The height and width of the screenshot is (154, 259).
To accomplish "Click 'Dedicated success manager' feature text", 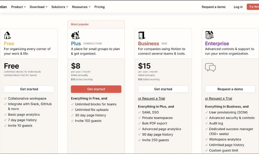I will pos(231,129).
